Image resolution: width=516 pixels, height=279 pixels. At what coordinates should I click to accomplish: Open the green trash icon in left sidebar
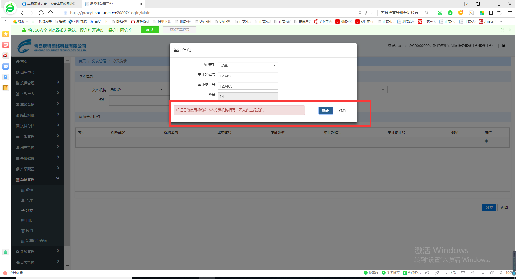6,252
